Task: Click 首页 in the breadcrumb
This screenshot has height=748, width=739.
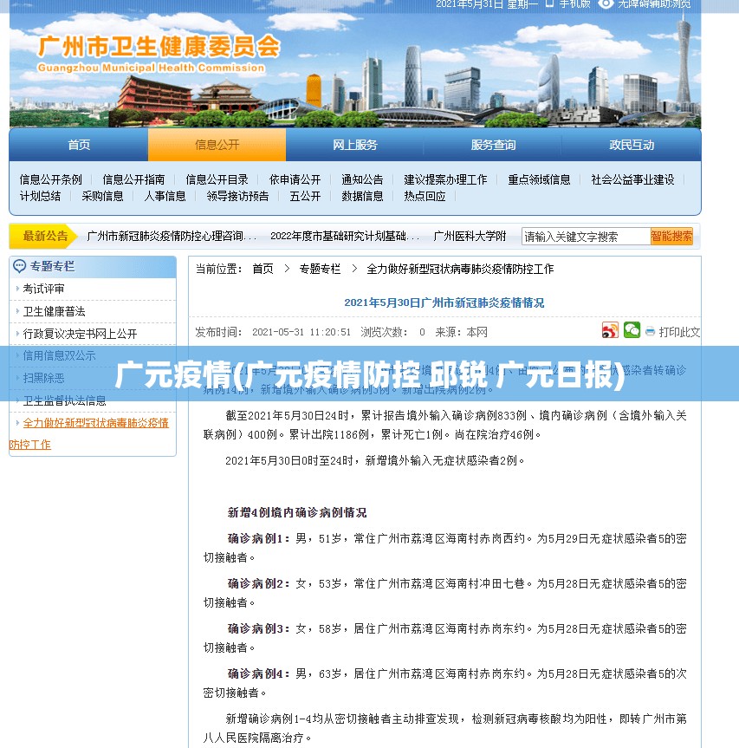Action: pyautogui.click(x=263, y=269)
